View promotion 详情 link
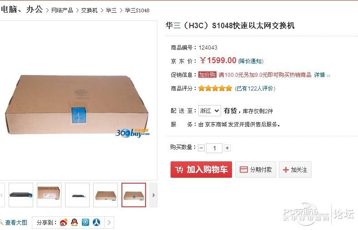358x230 pixels. [x=320, y=75]
